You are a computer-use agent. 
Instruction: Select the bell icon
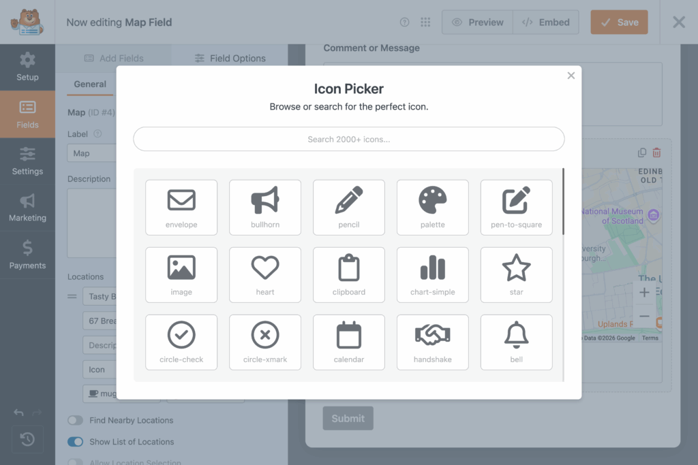point(517,342)
